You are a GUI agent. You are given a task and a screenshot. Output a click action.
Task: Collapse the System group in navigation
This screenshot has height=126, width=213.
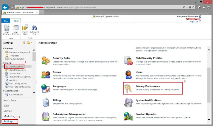(3, 63)
